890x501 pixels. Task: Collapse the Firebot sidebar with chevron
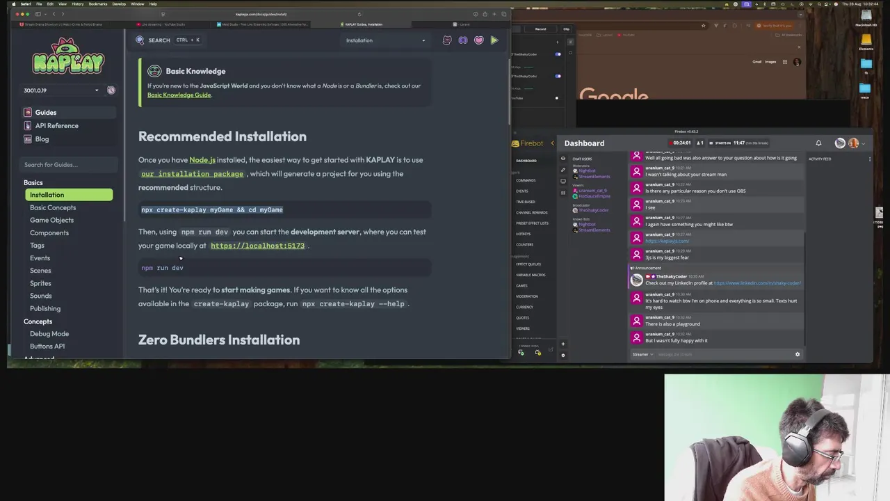pos(553,143)
